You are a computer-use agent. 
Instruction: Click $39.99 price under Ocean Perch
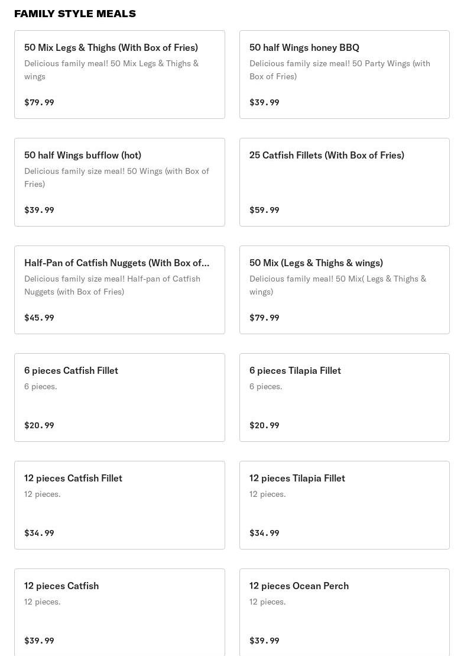tap(264, 641)
